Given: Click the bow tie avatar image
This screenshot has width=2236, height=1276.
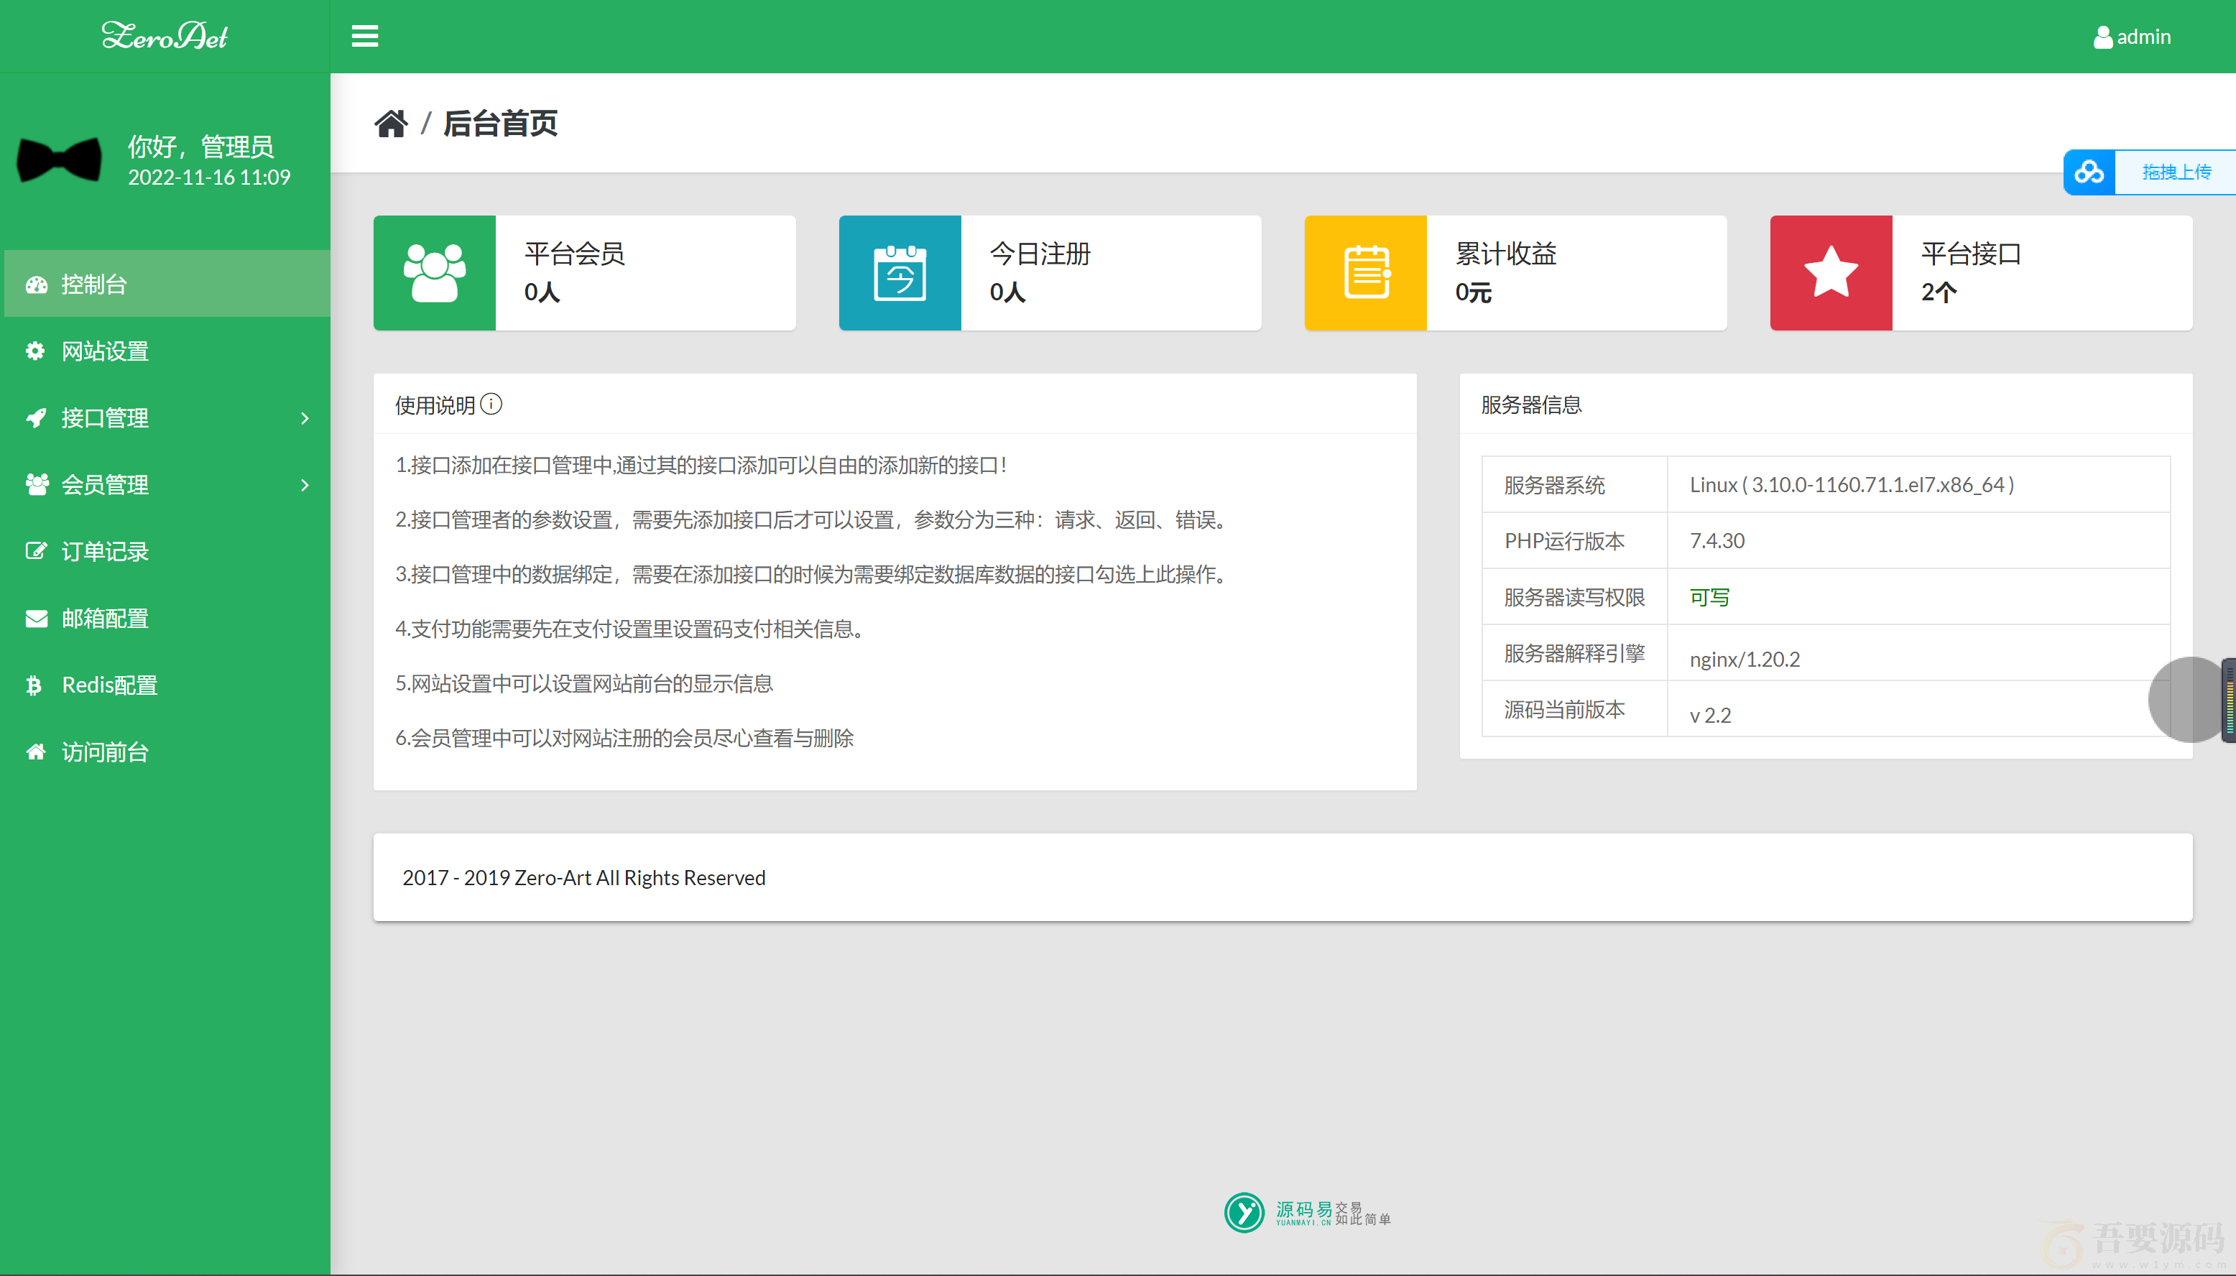Looking at the screenshot, I should (x=60, y=159).
